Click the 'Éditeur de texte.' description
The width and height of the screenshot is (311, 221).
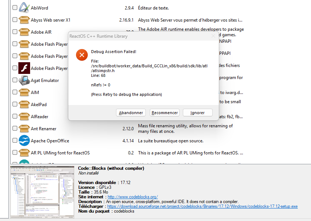(153, 8)
